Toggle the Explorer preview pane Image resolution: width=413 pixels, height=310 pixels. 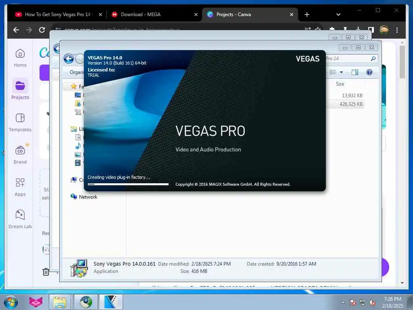tap(355, 72)
